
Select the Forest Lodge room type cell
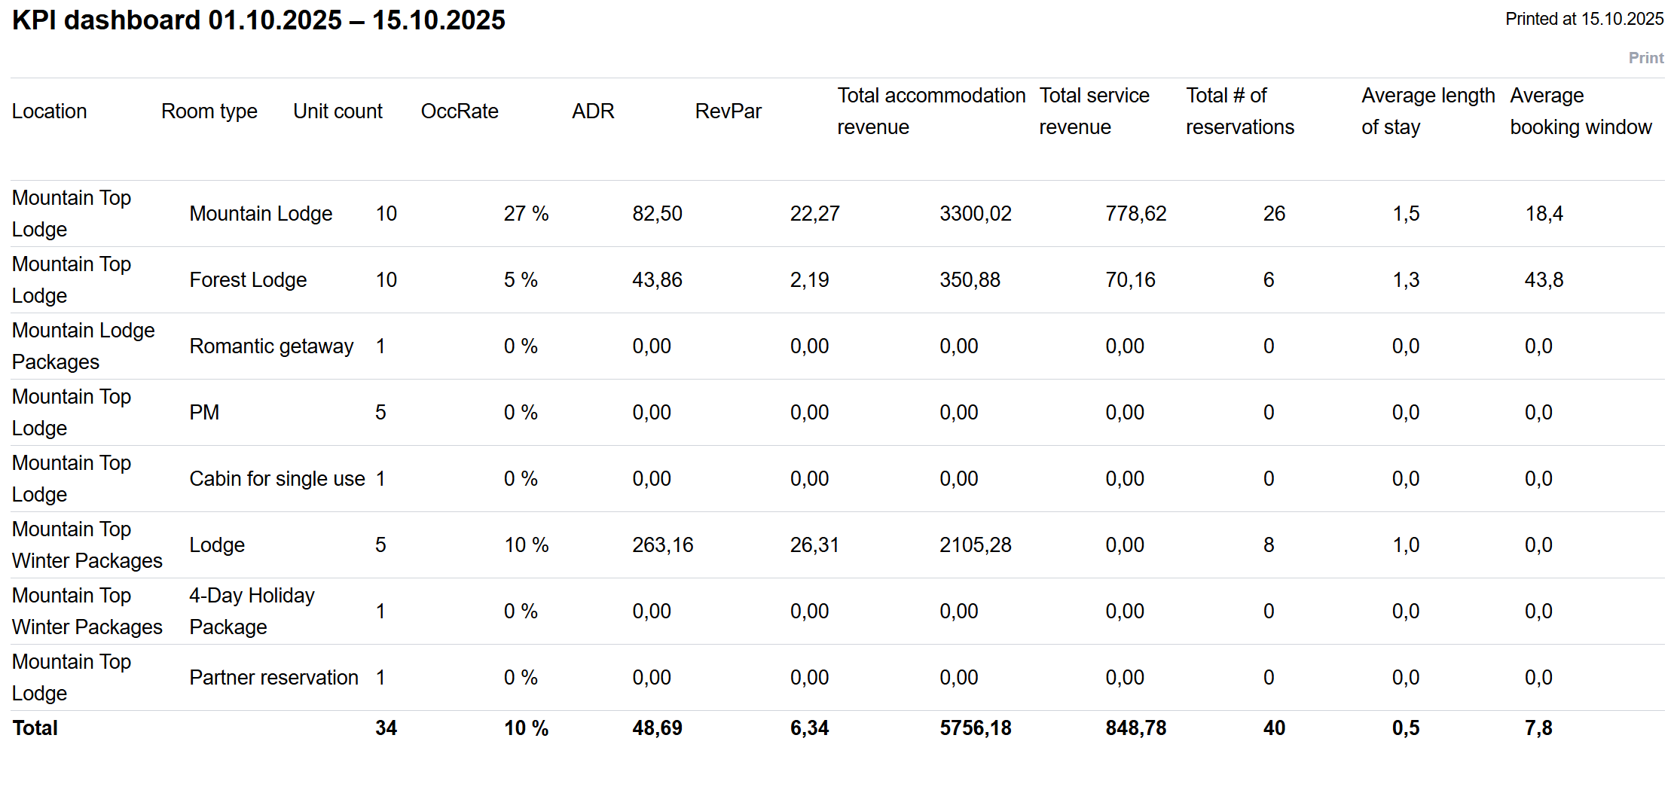click(x=248, y=280)
